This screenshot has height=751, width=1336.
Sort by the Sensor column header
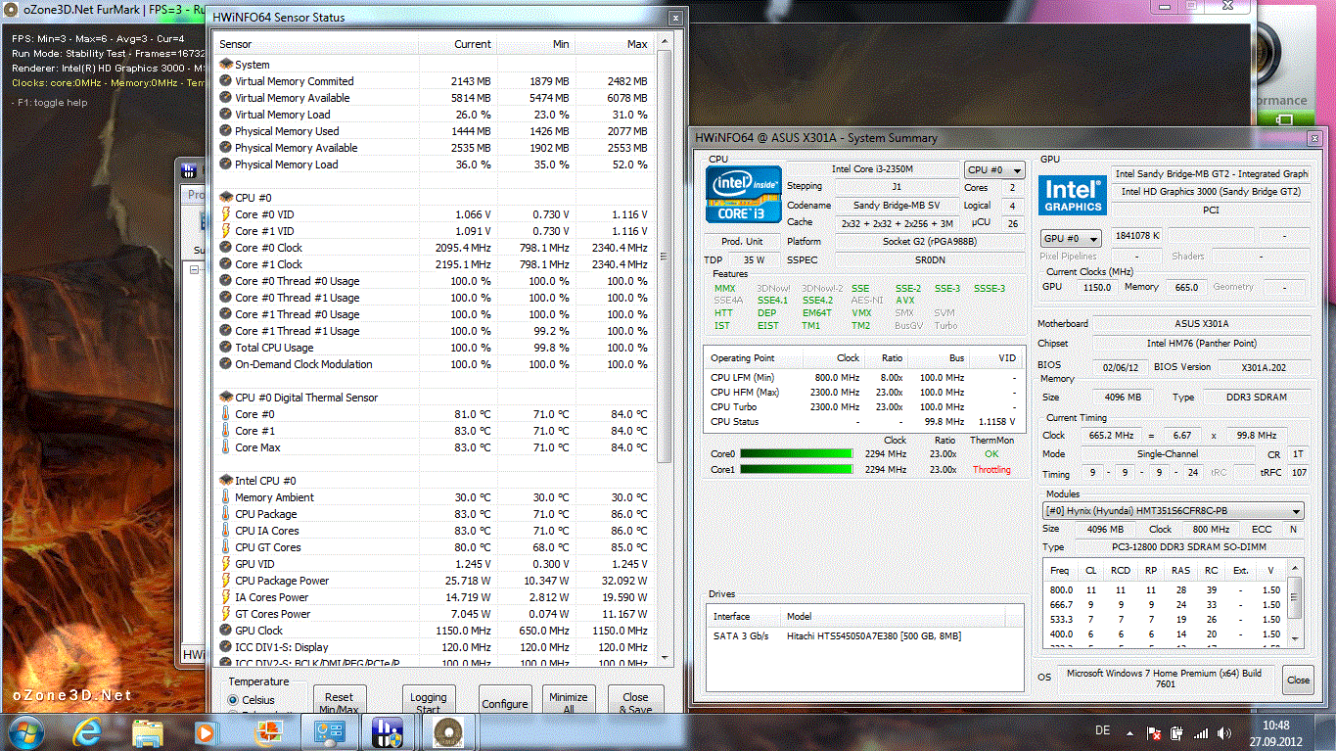(317, 44)
